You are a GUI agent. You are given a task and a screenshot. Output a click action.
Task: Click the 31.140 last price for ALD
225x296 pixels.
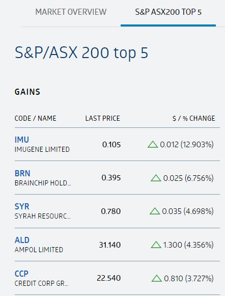(x=110, y=245)
